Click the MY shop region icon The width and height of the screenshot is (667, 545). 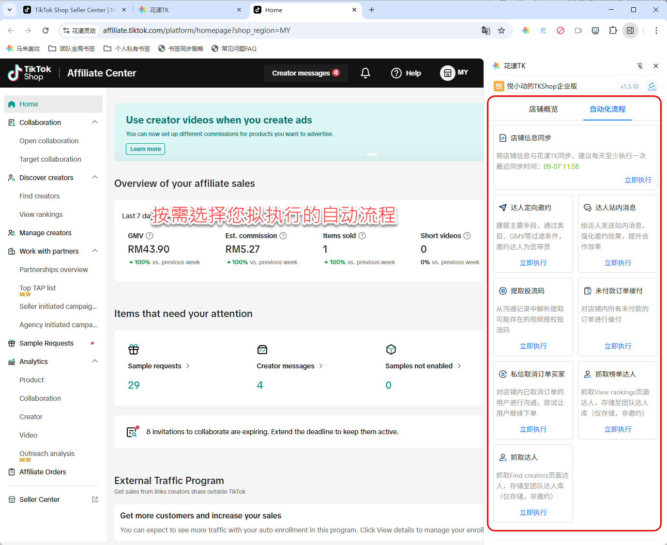click(x=448, y=73)
